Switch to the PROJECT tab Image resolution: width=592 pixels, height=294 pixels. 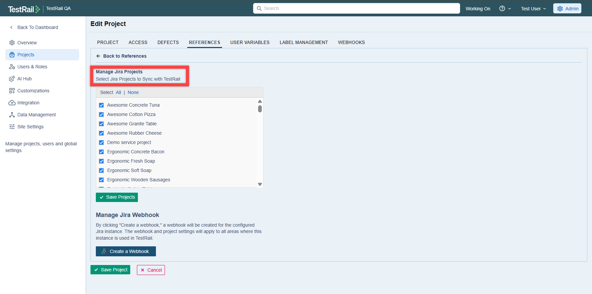pyautogui.click(x=108, y=42)
